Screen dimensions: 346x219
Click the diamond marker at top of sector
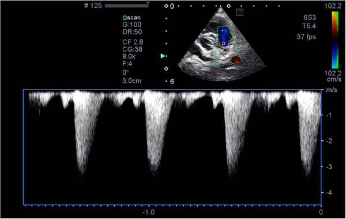click(229, 6)
